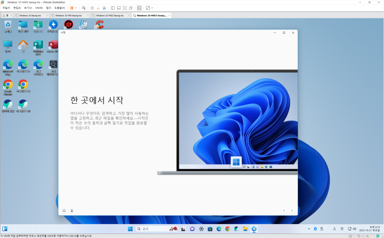Open the 편집(E) menu
The height and width of the screenshot is (238, 384).
[17, 8]
